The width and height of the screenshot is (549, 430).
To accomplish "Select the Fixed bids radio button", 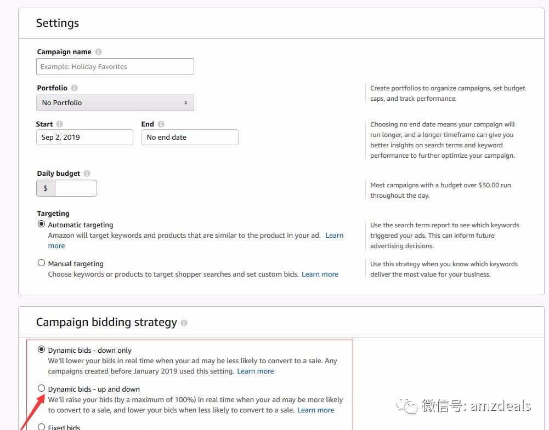I will point(41,427).
